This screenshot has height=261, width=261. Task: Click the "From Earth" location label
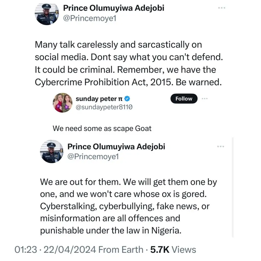(121, 250)
